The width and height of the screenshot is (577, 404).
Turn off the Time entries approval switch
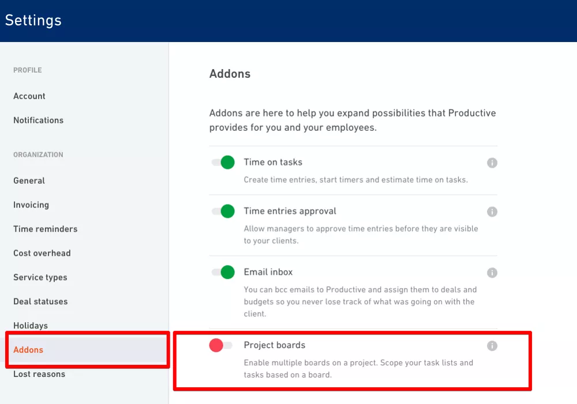(x=223, y=211)
